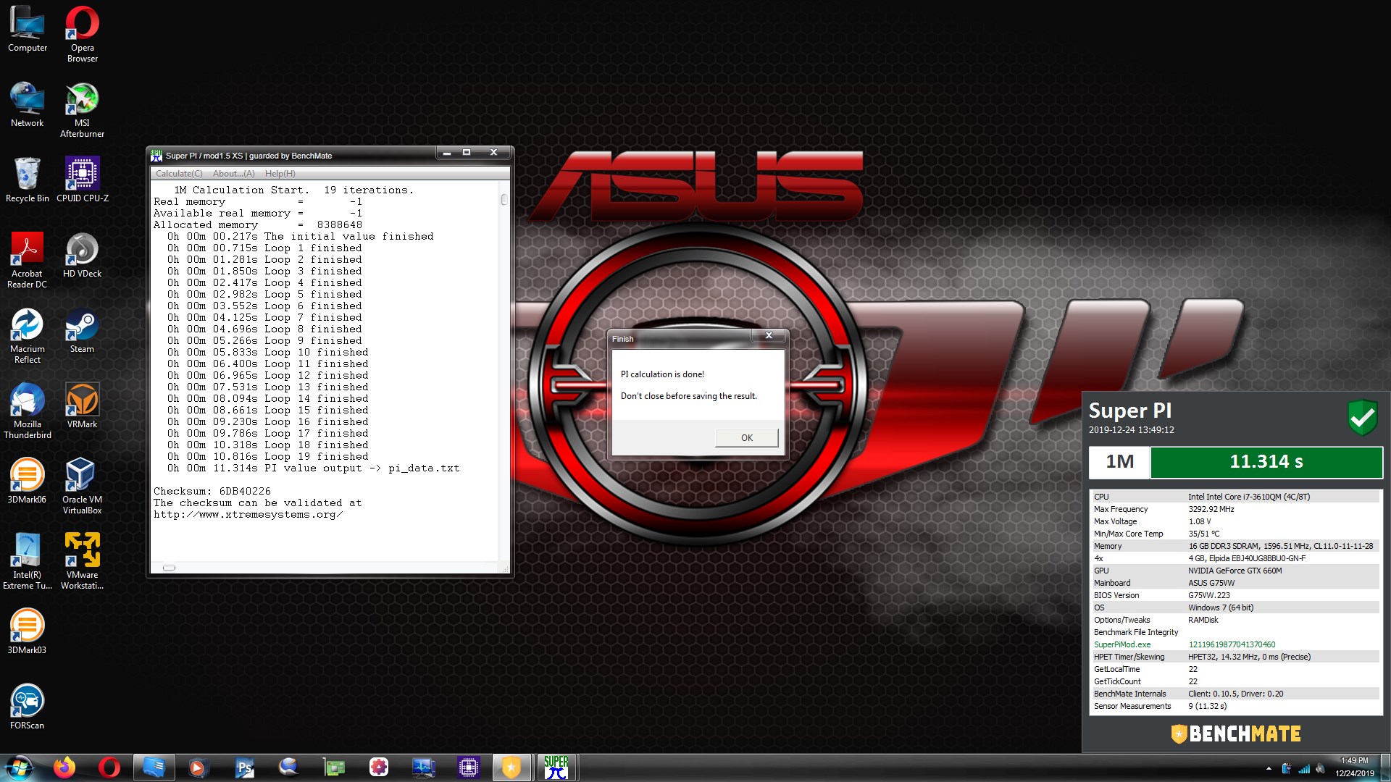Image resolution: width=1391 pixels, height=782 pixels.
Task: Launch VRMark desktop shortcut
Action: [x=83, y=405]
